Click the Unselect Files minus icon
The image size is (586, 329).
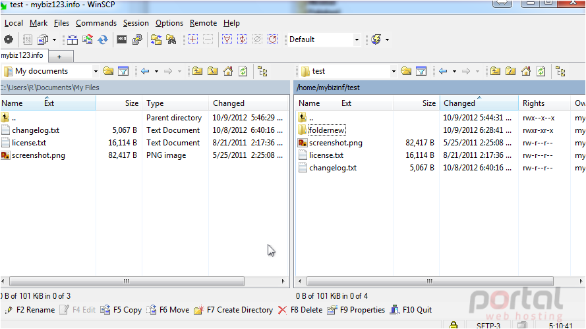click(208, 39)
